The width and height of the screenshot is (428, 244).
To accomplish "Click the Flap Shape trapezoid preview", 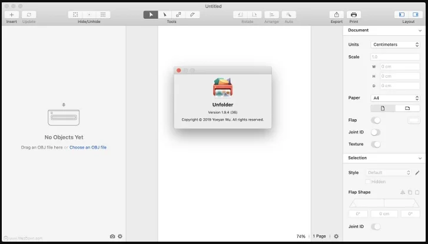I will [x=384, y=203].
